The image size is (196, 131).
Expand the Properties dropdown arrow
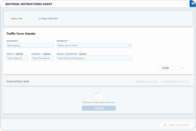tap(129, 46)
